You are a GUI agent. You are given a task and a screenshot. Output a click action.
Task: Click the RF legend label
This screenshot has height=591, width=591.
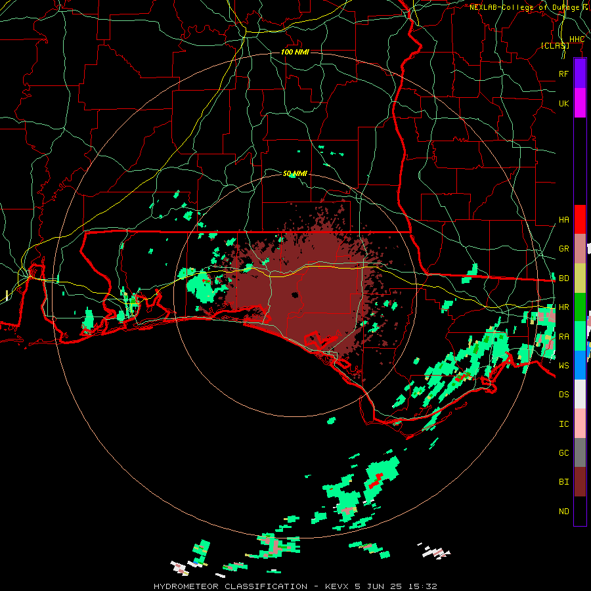pyautogui.click(x=563, y=74)
